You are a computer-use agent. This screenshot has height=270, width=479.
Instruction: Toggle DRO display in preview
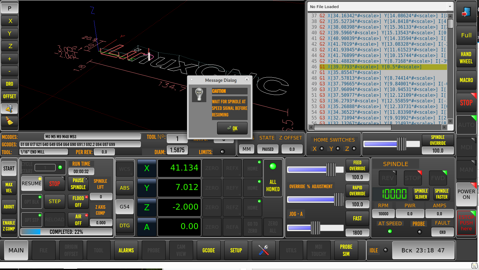(x=10, y=84)
